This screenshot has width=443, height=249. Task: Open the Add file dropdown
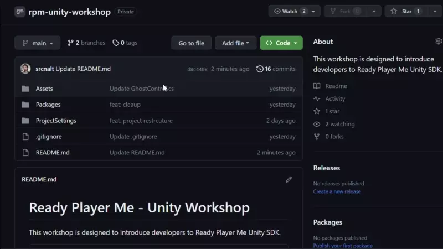(x=235, y=43)
